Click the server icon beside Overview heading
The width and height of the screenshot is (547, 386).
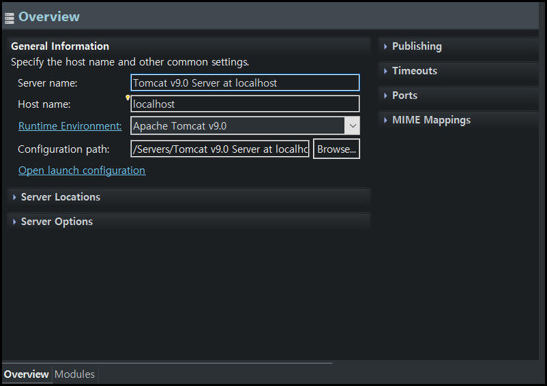click(x=10, y=18)
